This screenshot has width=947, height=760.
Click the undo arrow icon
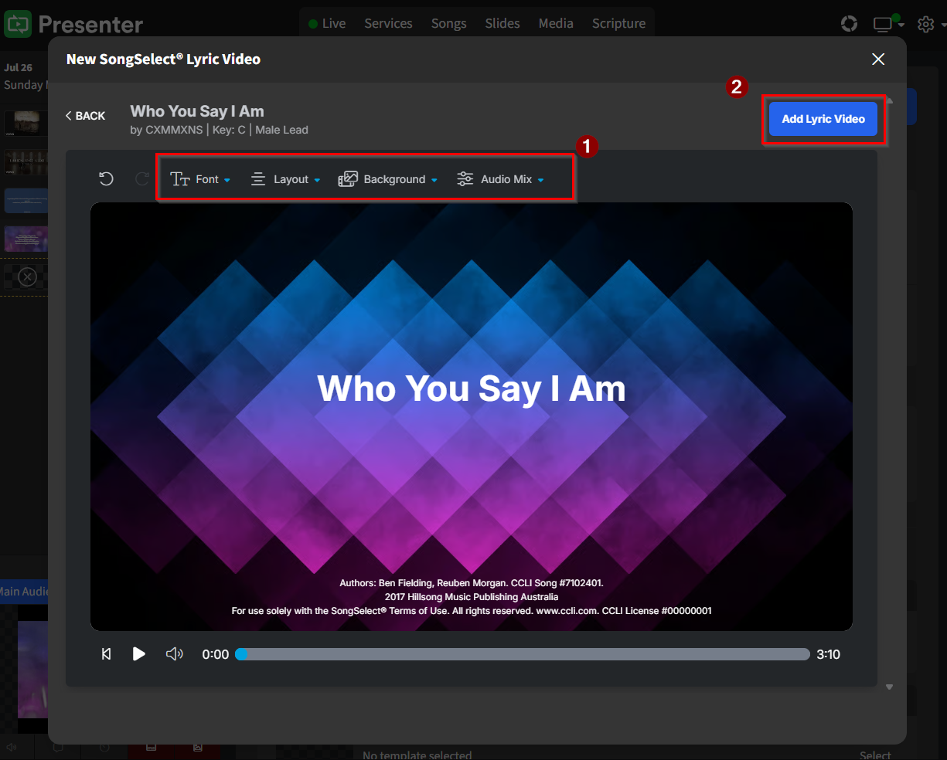[x=107, y=179]
